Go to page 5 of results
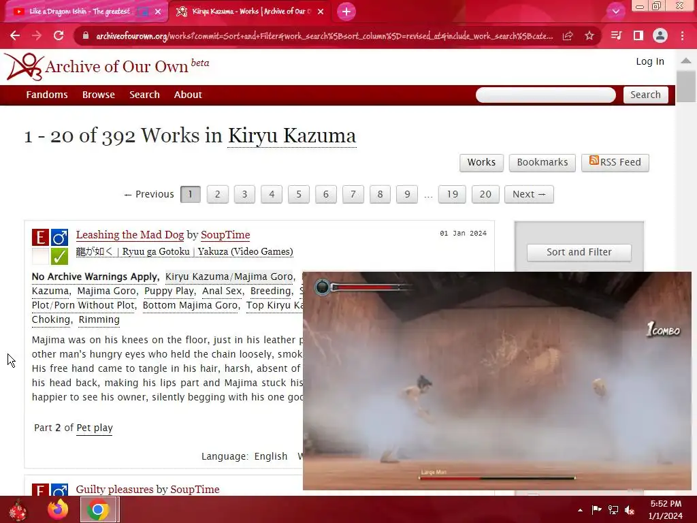 tap(299, 194)
